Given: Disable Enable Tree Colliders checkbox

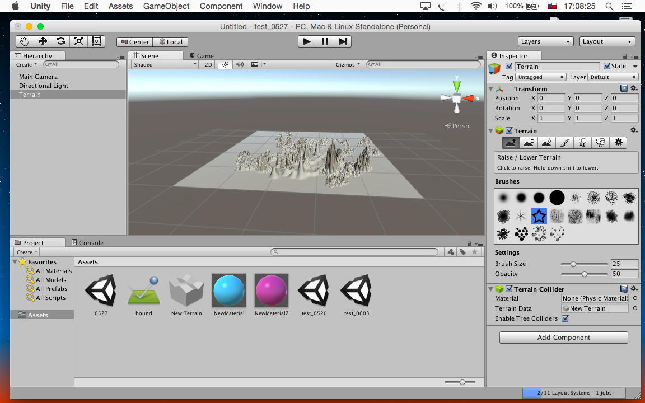Looking at the screenshot, I should pyautogui.click(x=565, y=318).
